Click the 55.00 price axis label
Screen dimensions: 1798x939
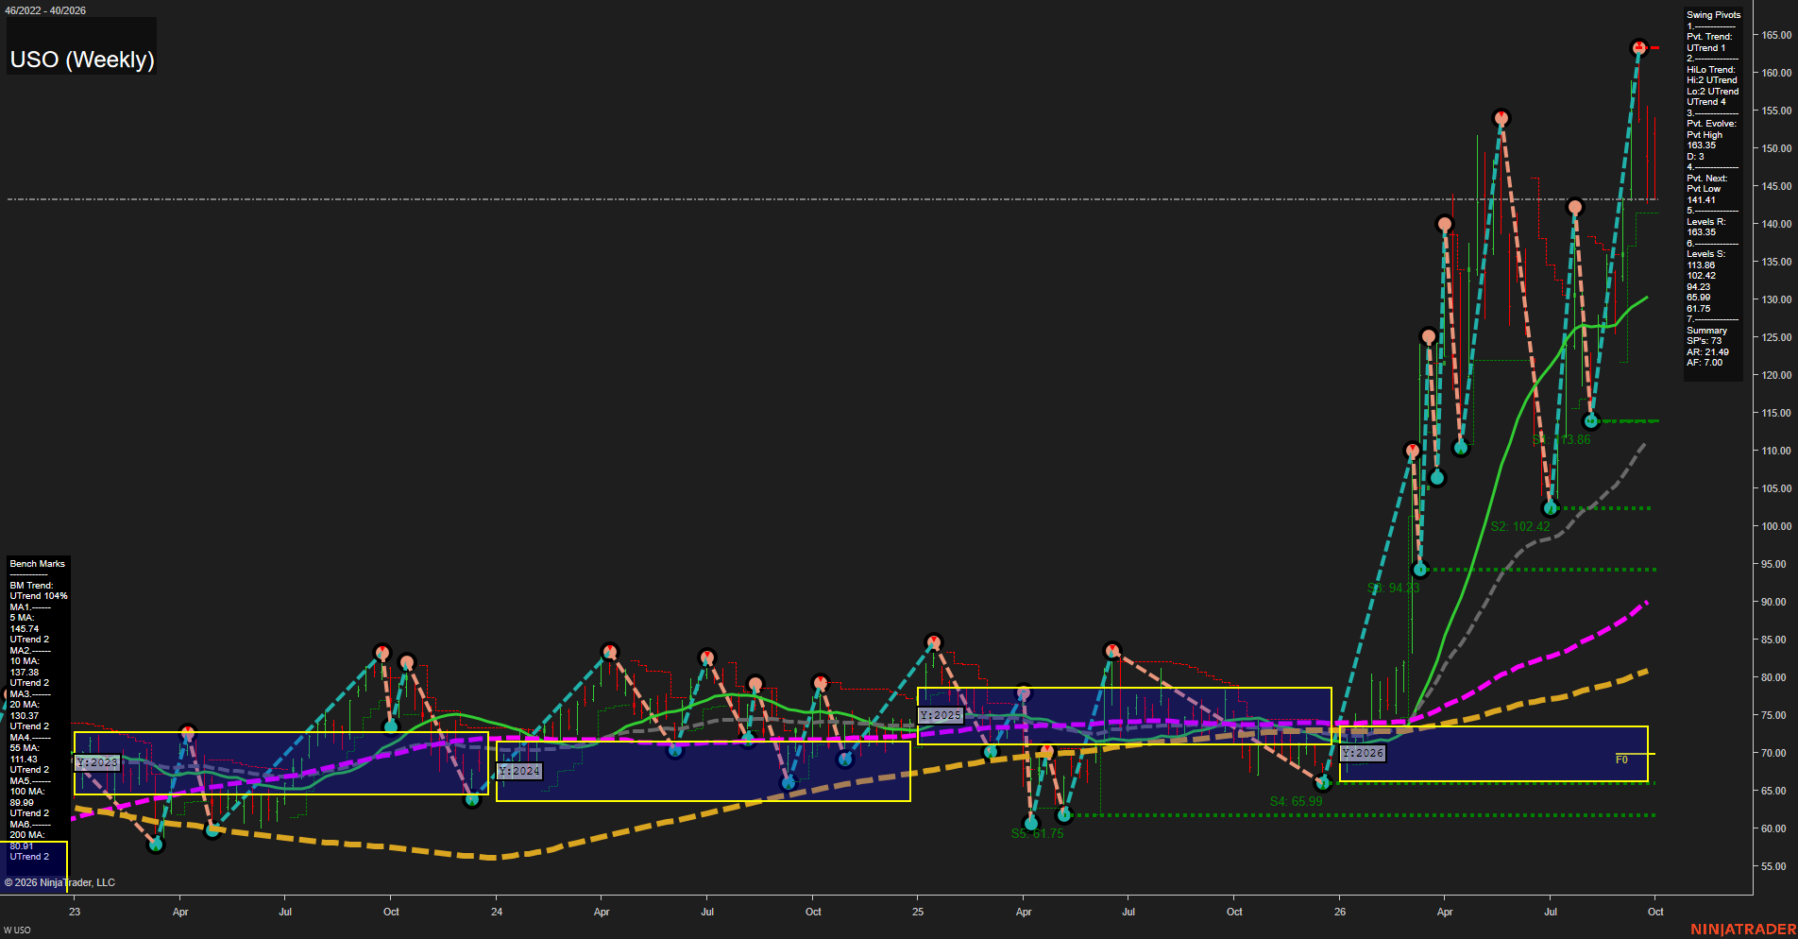(1775, 866)
